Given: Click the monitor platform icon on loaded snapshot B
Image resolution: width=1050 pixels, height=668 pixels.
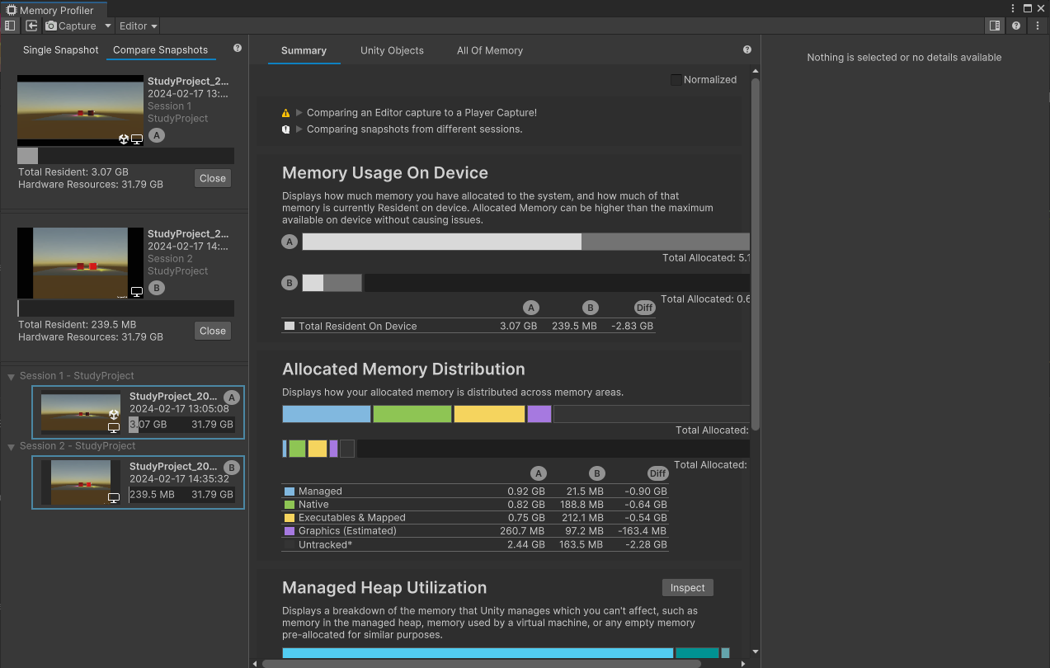Looking at the screenshot, I should [137, 292].
